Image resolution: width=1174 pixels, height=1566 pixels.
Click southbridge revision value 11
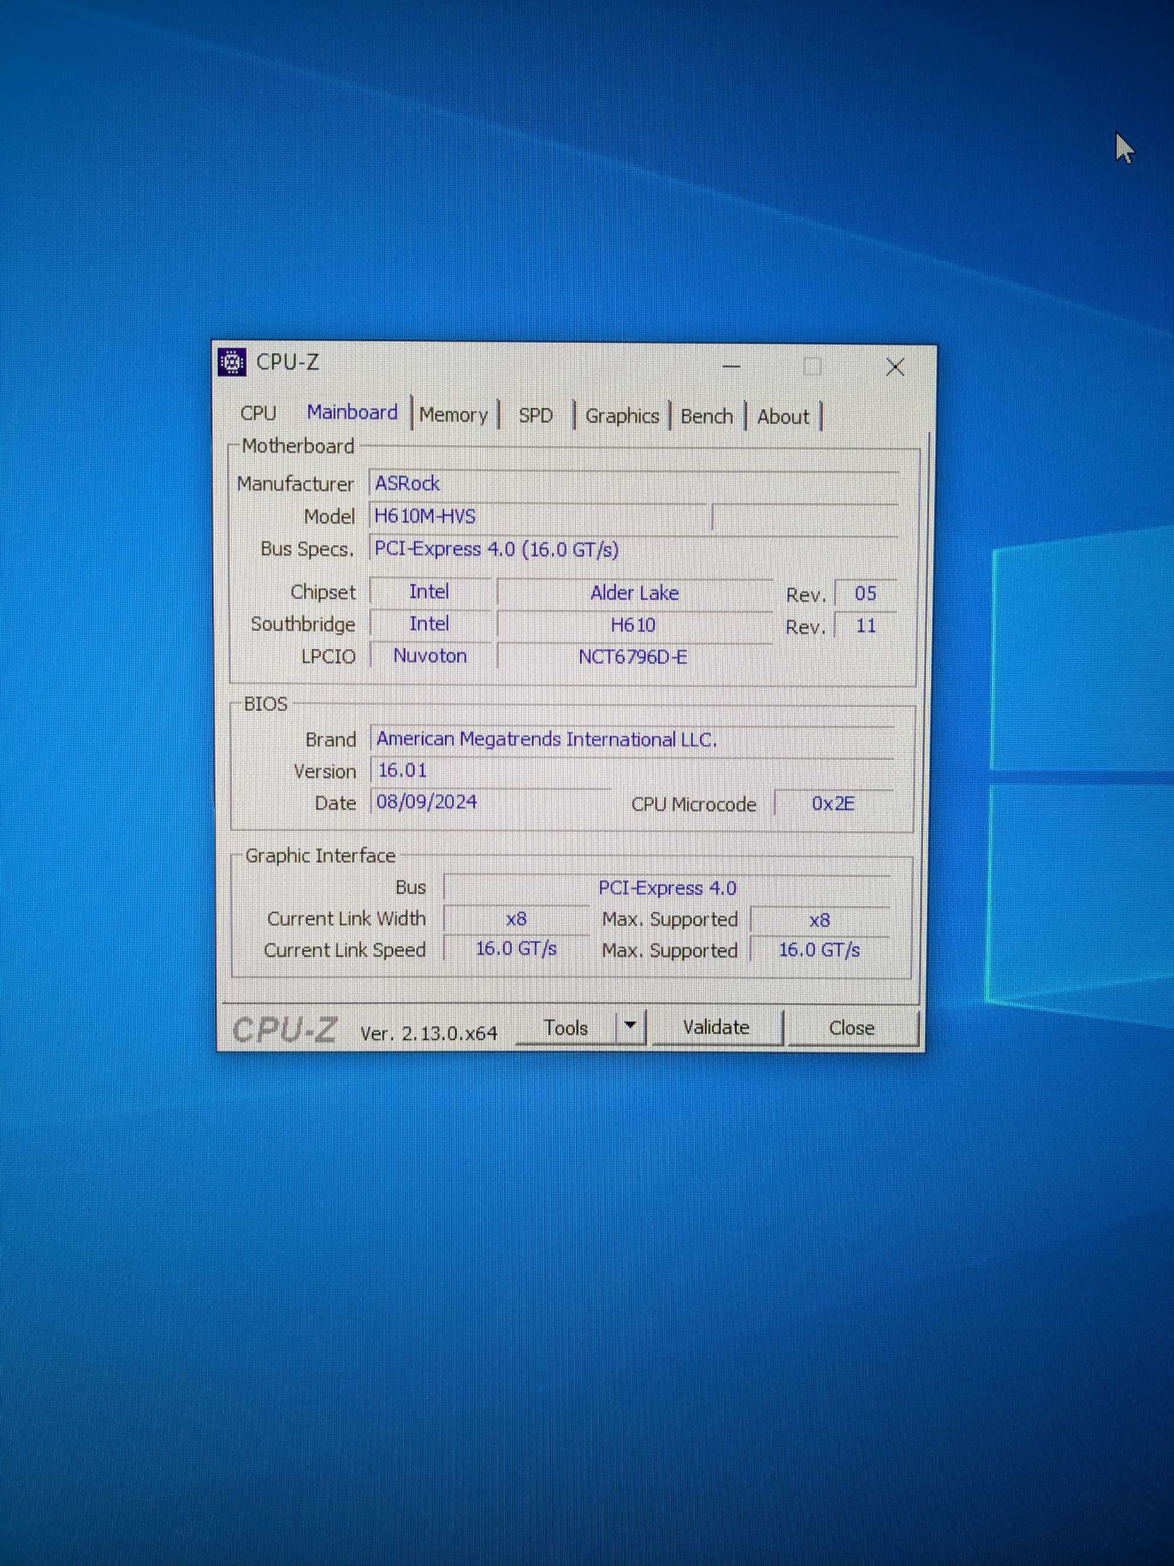865,626
